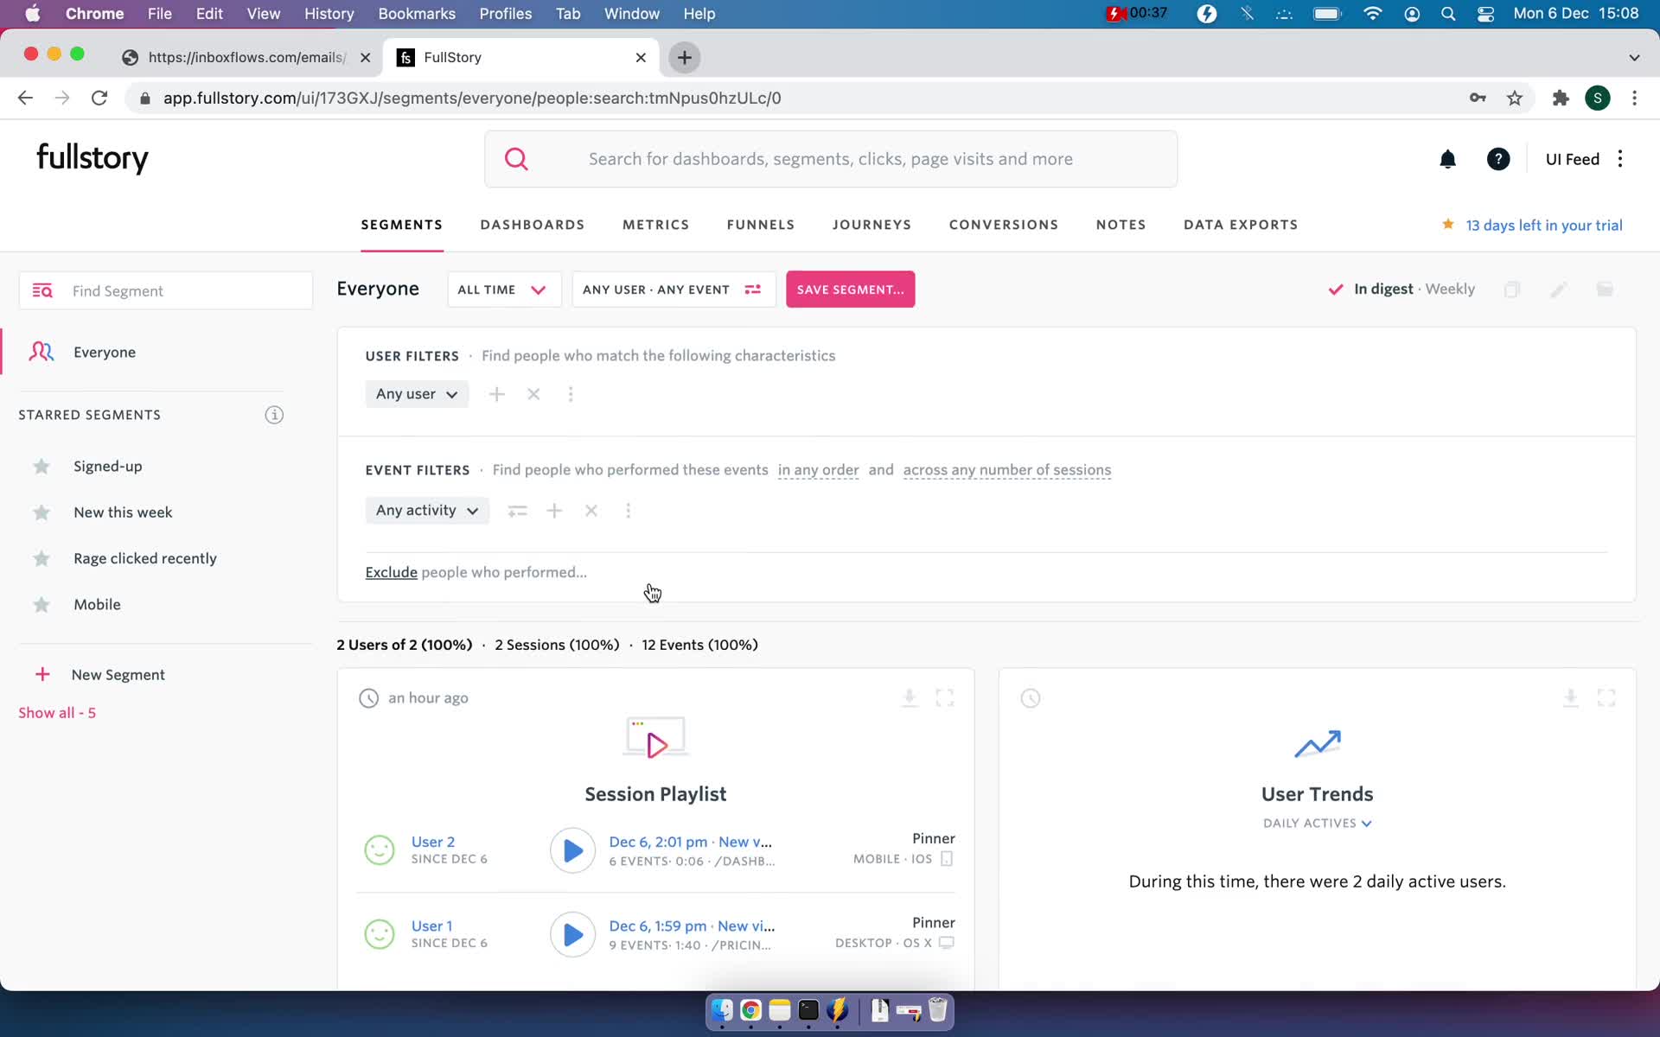Expand User Trends card to fullscreen
Viewport: 1660px width, 1037px height.
pyautogui.click(x=1606, y=697)
